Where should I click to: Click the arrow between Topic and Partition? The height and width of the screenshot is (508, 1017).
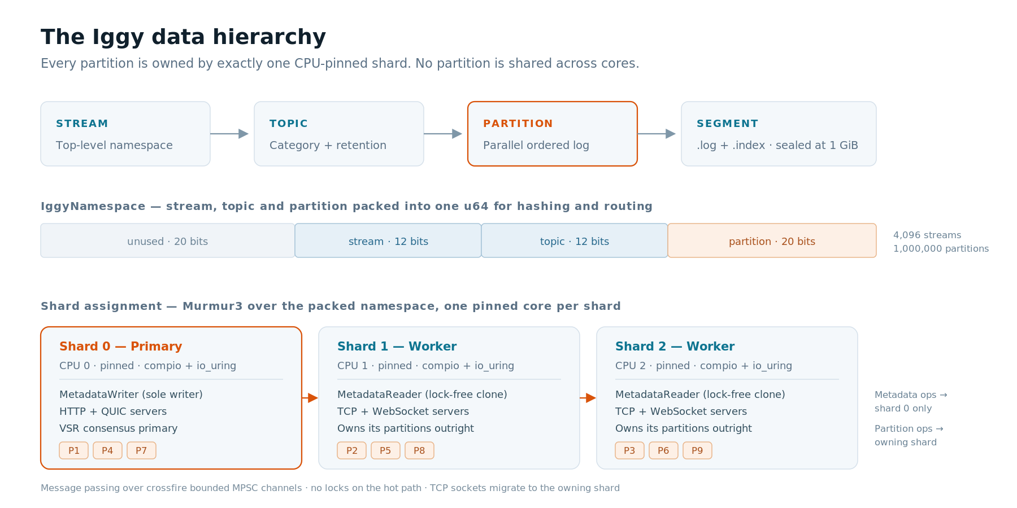pyautogui.click(x=443, y=134)
